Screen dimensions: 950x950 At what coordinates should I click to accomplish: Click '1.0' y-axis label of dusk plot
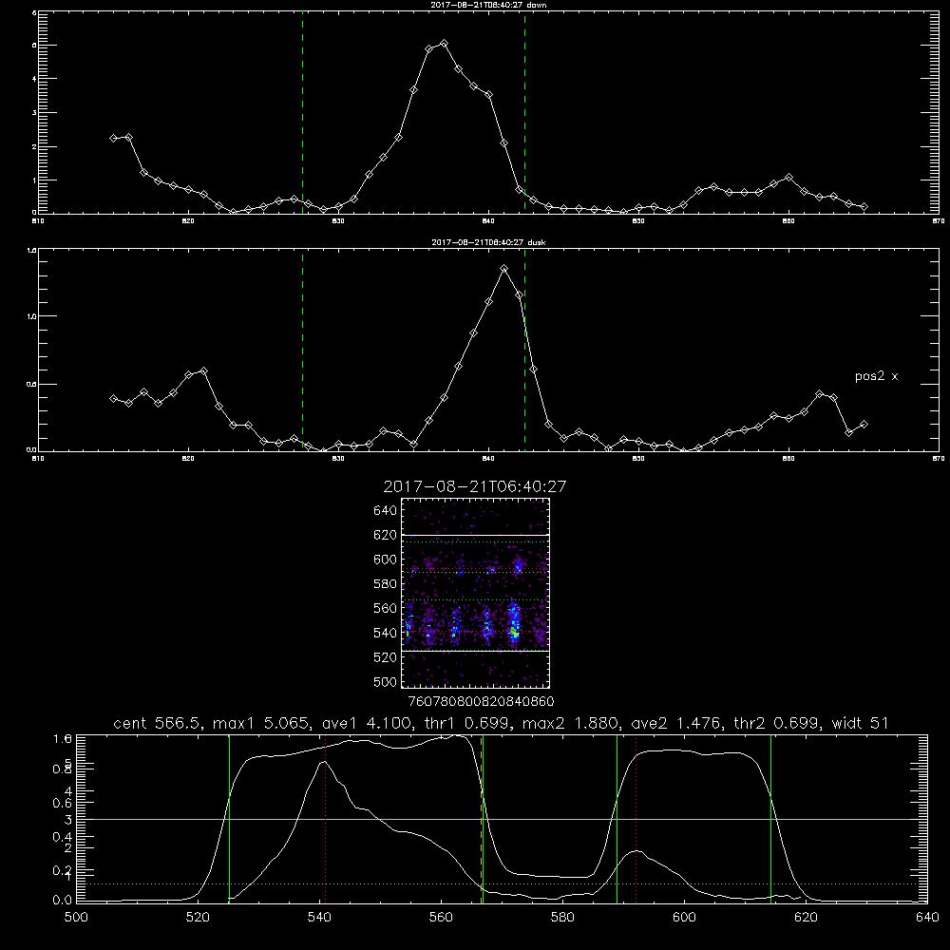point(32,316)
